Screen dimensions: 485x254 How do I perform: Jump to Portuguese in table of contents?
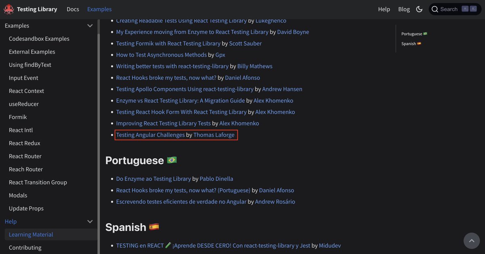(414, 34)
